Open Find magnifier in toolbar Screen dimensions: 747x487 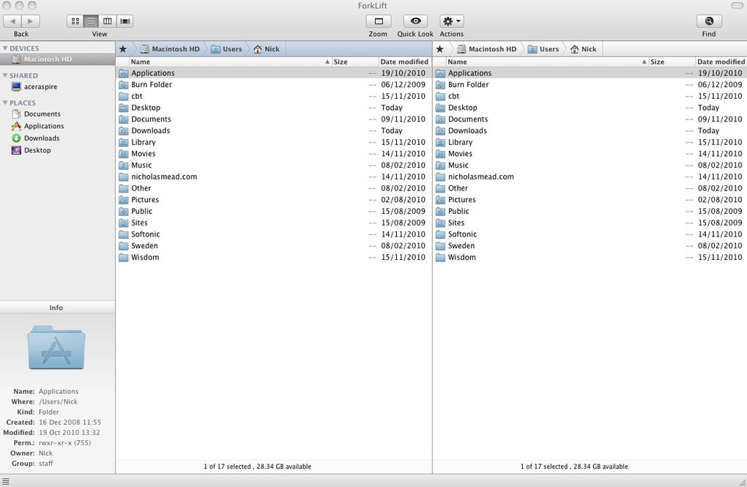pos(709,21)
